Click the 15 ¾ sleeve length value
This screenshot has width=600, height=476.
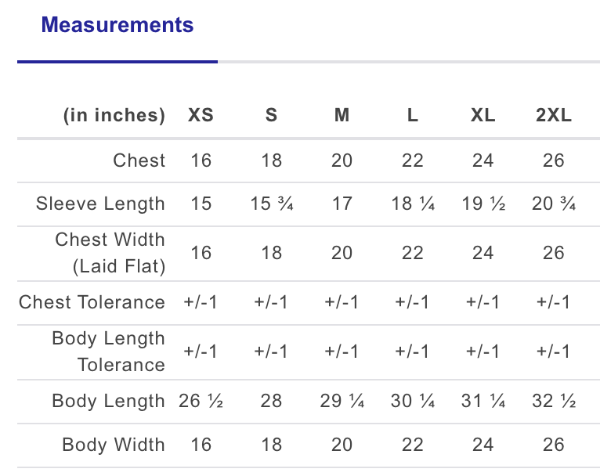click(271, 204)
